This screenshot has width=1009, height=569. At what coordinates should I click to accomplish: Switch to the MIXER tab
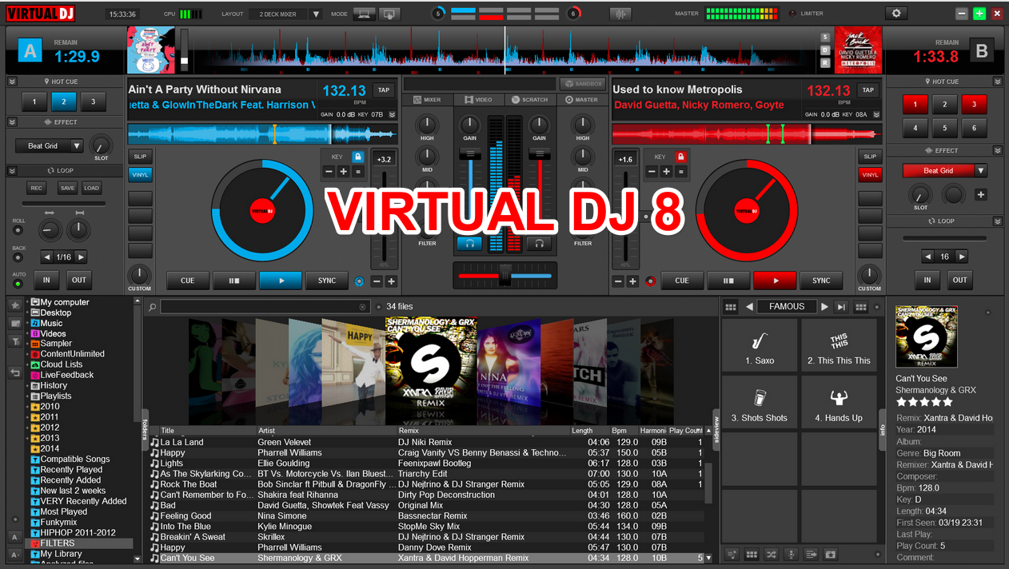click(x=427, y=100)
